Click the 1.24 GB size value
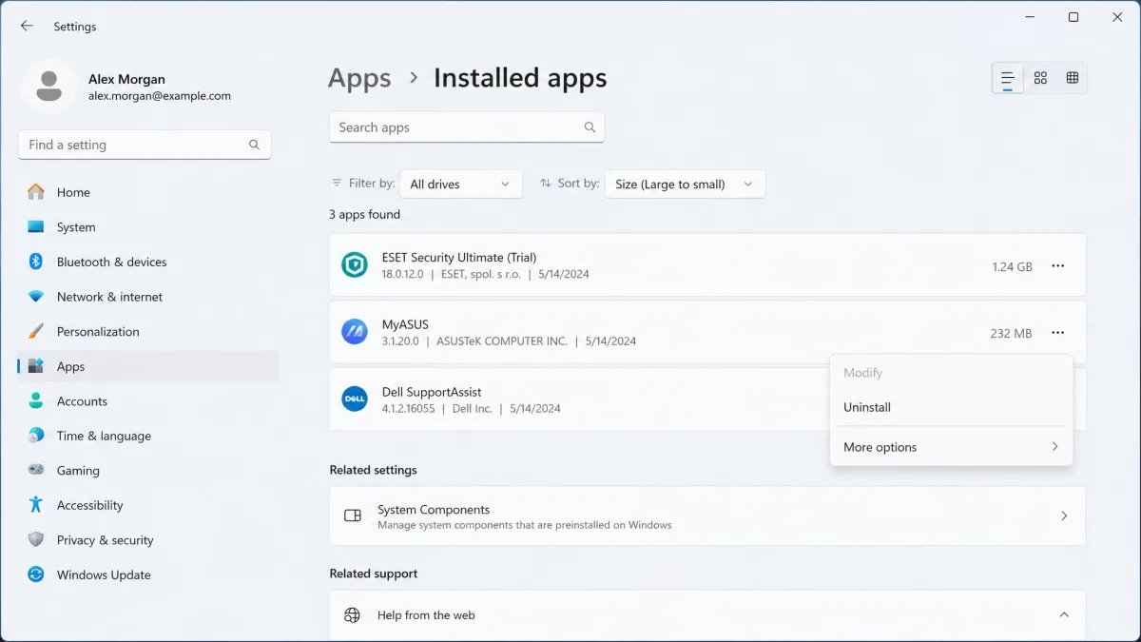Screen dimensions: 1141x642 click(1012, 266)
